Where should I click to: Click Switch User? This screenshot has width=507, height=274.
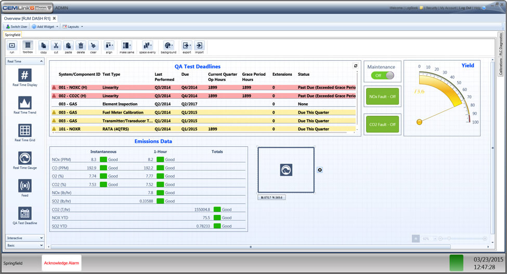[x=17, y=27]
